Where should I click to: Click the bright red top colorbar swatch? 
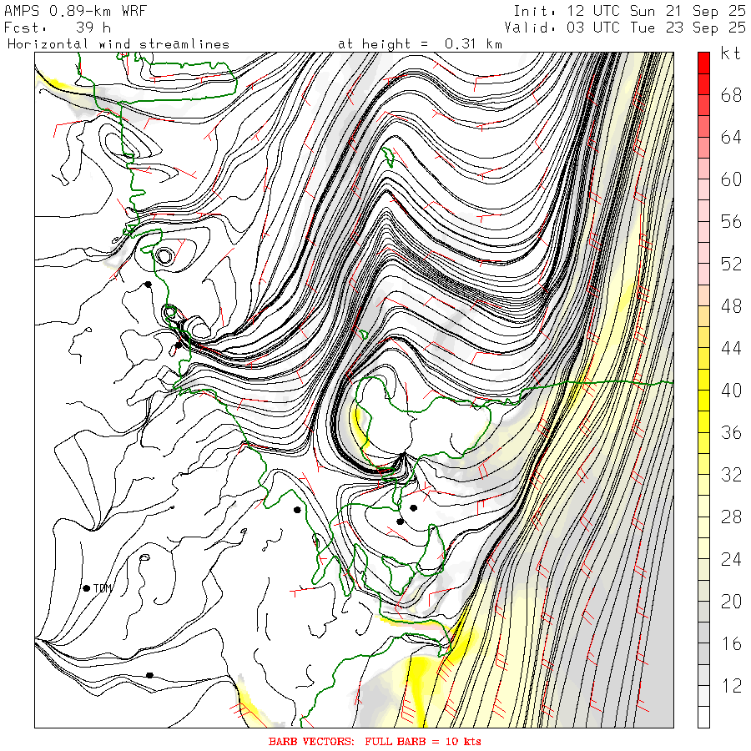pyautogui.click(x=703, y=63)
